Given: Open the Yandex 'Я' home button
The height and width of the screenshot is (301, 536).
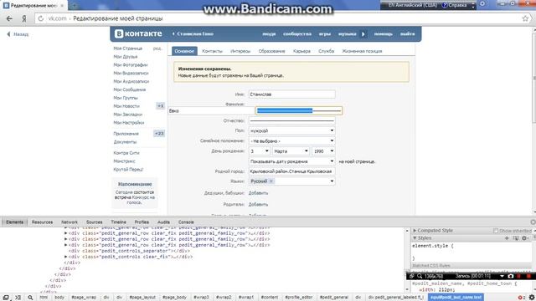Looking at the screenshot, I should [24, 18].
